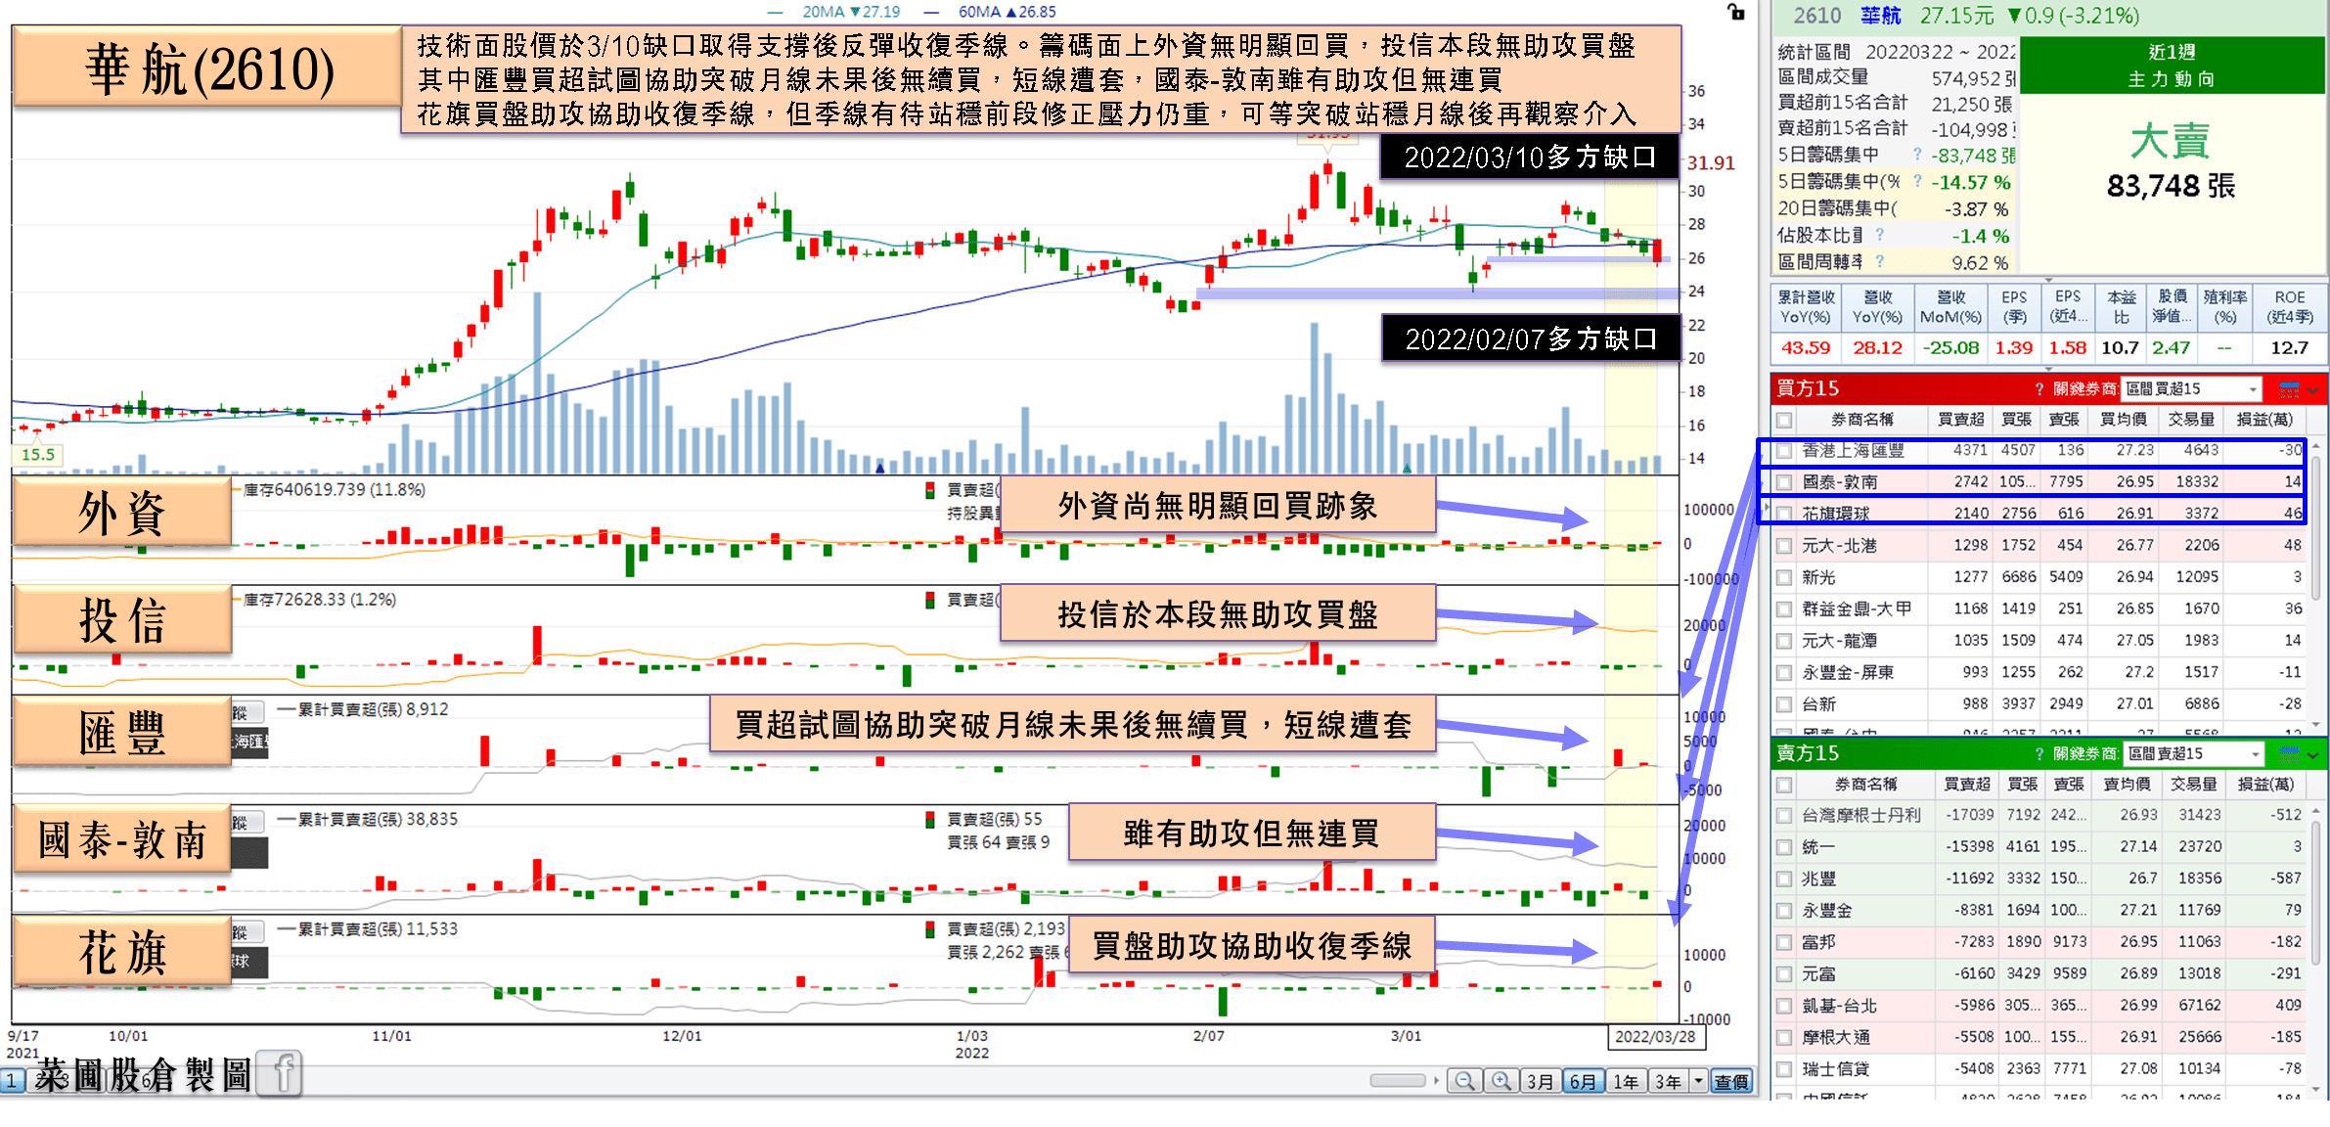Viewport: 2330px width, 1127px height.
Task: Click the 累計營收YoY value 43.59
Action: [1806, 348]
